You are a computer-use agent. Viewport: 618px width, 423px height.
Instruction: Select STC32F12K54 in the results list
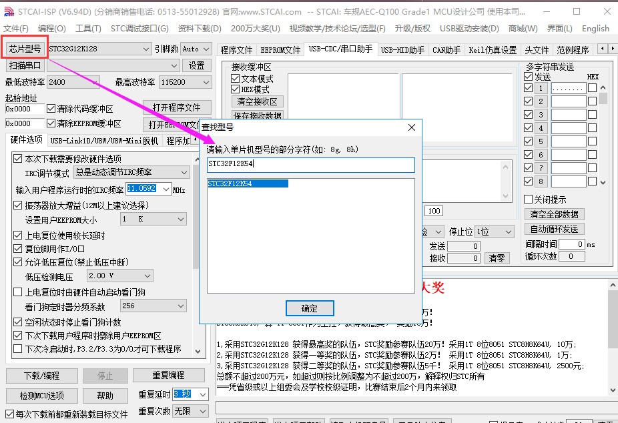[248, 183]
